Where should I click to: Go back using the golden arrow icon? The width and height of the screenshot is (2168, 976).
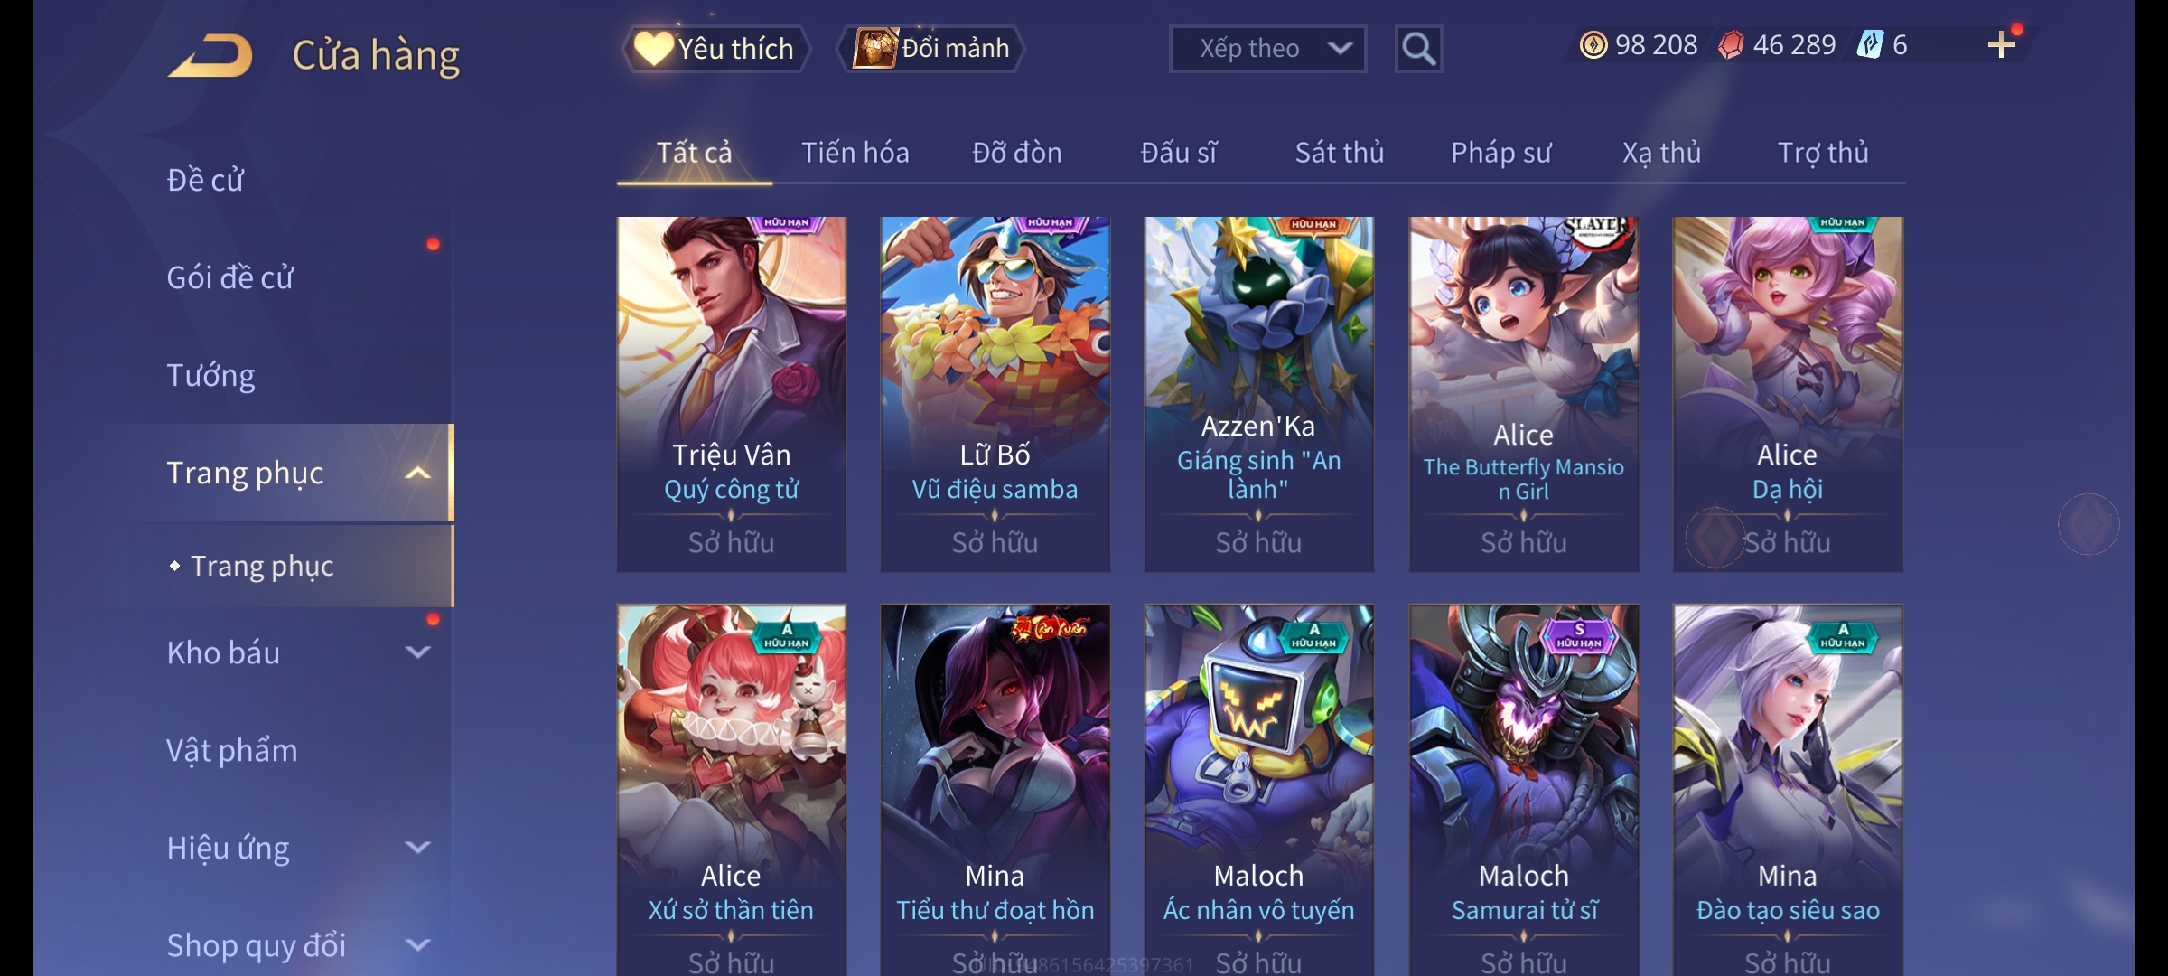[x=210, y=56]
